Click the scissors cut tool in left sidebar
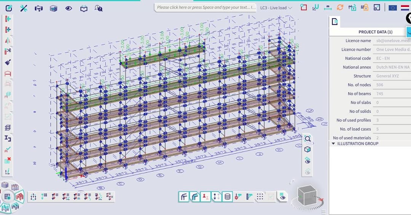The height and width of the screenshot is (215, 411). pos(8,51)
